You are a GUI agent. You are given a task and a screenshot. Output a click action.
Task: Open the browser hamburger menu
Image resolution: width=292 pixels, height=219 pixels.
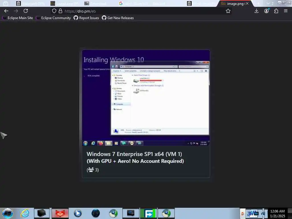pyautogui.click(x=286, y=11)
